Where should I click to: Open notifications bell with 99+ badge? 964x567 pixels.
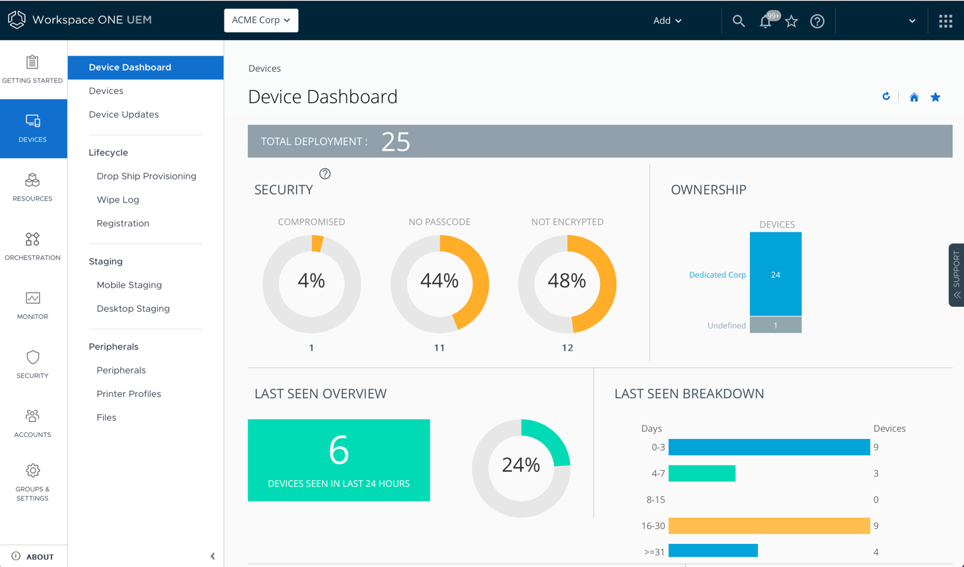[766, 21]
